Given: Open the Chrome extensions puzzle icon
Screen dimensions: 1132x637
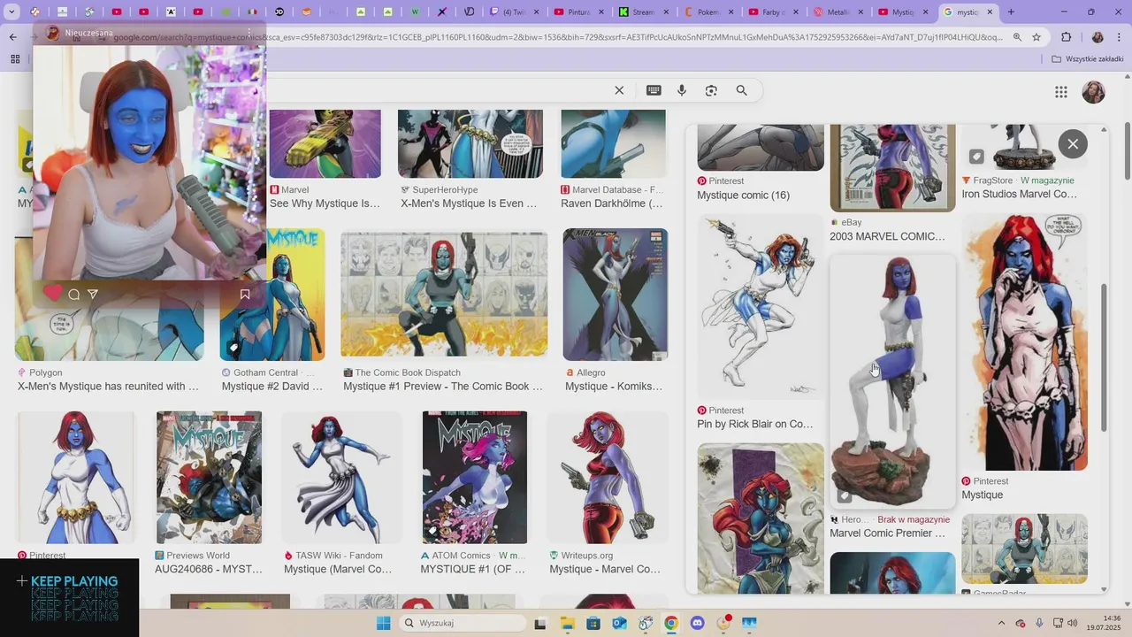Looking at the screenshot, I should pyautogui.click(x=1066, y=37).
